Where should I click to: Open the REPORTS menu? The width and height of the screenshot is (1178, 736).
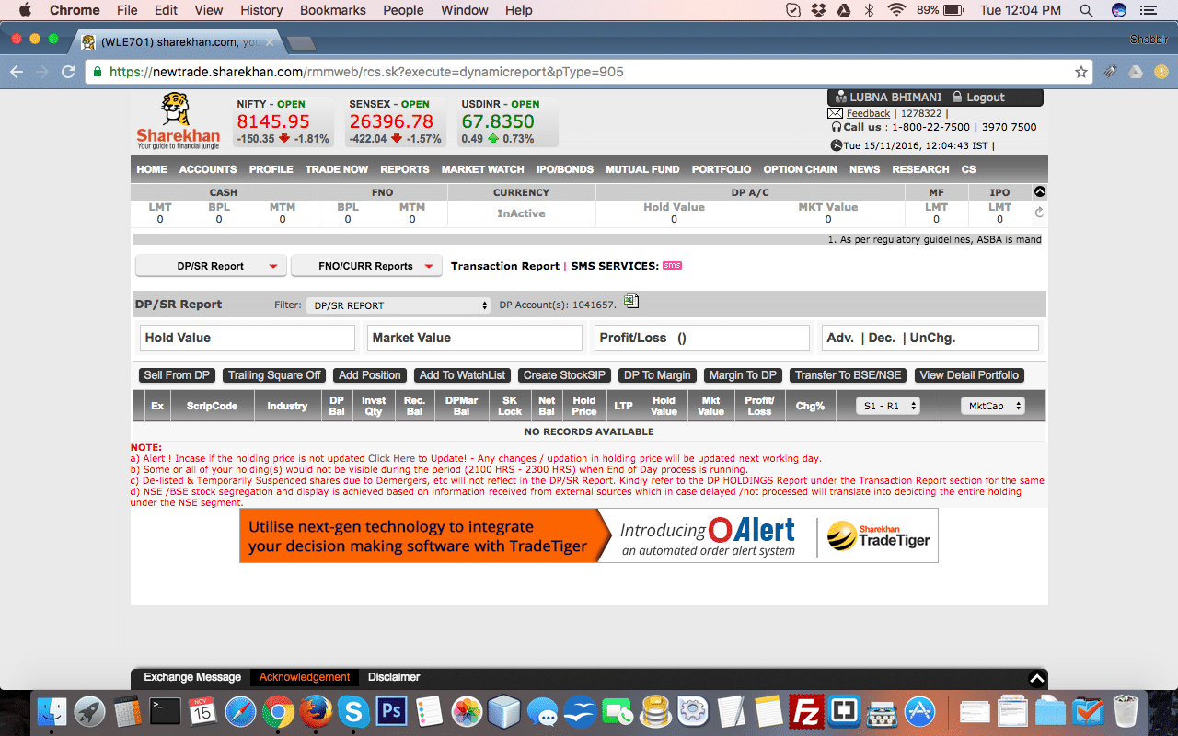(x=405, y=169)
